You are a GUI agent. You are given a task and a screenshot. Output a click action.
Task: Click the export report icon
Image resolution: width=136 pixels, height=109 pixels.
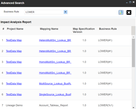[x=121, y=13]
